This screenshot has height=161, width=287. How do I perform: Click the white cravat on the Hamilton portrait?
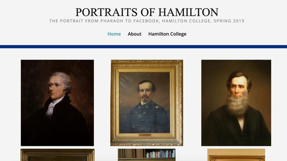click(x=51, y=108)
